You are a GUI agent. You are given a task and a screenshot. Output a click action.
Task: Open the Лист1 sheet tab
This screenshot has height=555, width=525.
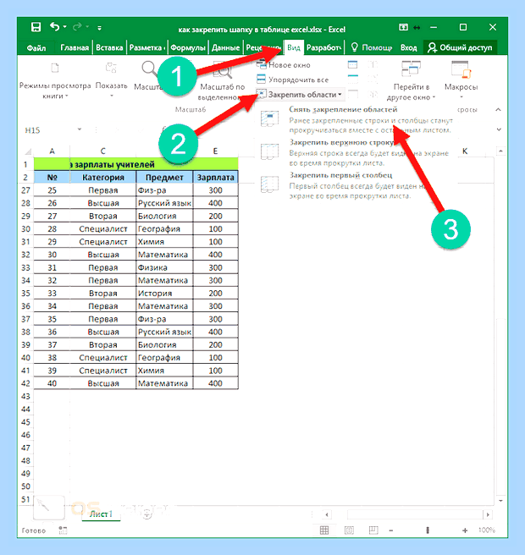coord(101,514)
